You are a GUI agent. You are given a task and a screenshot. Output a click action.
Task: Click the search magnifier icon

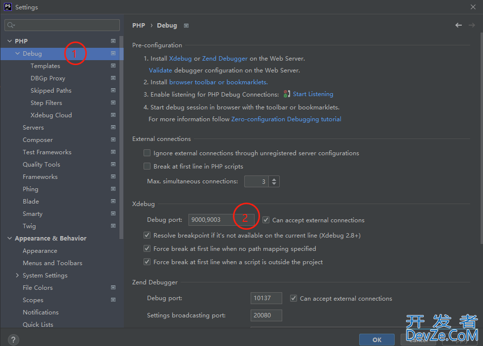(11, 25)
